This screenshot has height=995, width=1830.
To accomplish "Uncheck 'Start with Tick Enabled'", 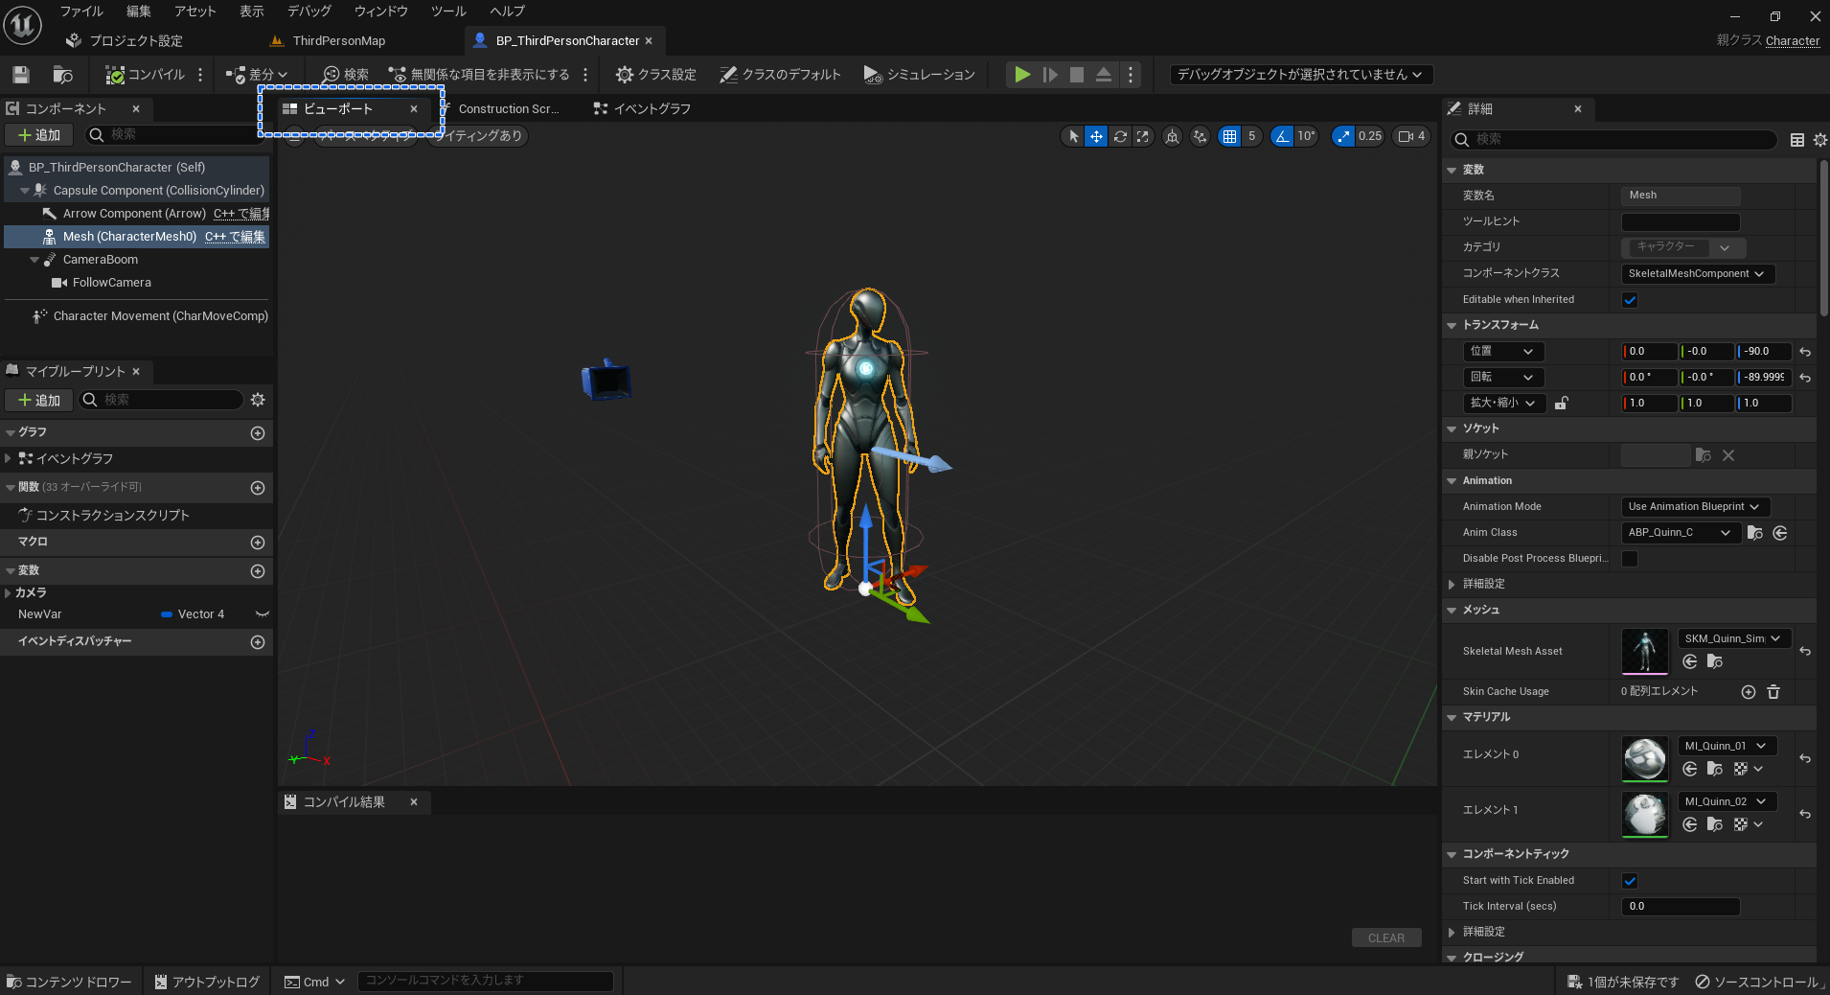I will click(x=1630, y=880).
